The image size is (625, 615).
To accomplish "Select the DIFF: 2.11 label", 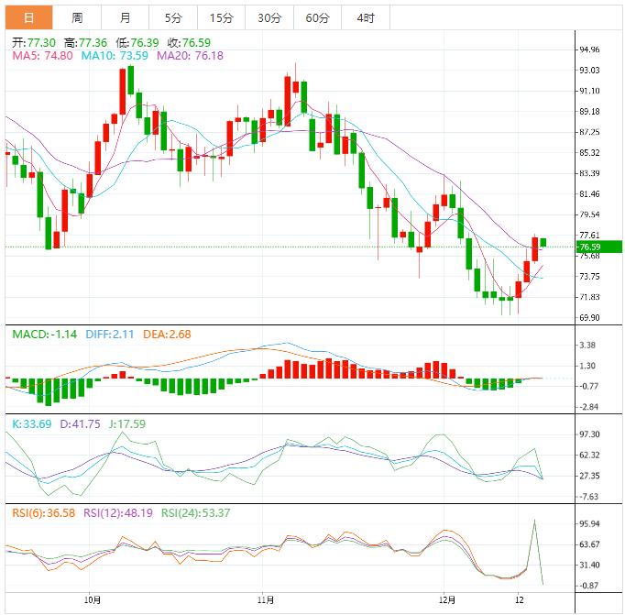I will point(111,335).
